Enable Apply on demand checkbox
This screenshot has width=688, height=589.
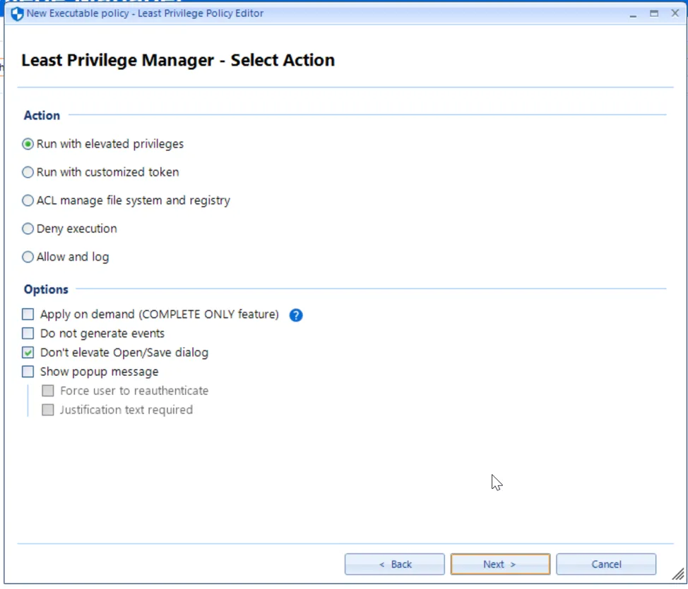point(28,315)
